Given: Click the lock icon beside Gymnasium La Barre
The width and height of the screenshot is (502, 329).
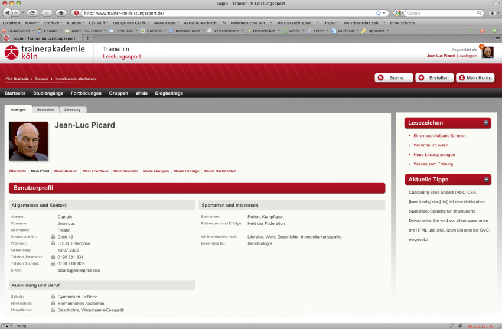Looking at the screenshot, I should [53, 297].
